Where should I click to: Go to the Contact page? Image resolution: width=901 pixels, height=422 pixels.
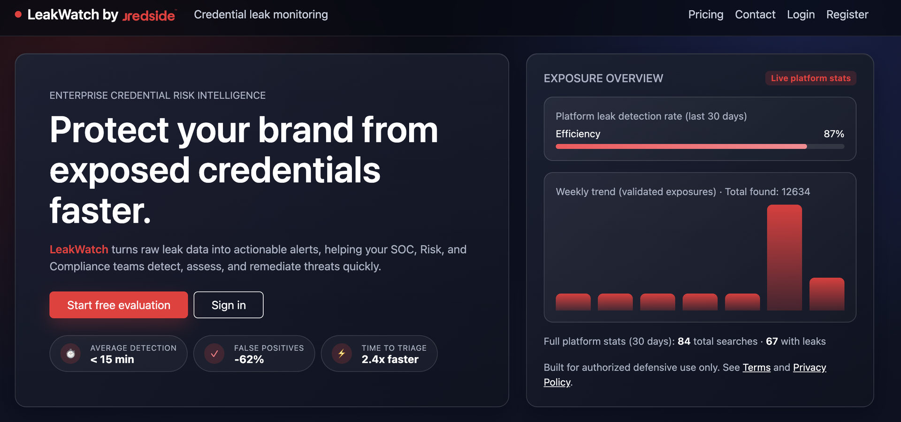[x=755, y=15]
